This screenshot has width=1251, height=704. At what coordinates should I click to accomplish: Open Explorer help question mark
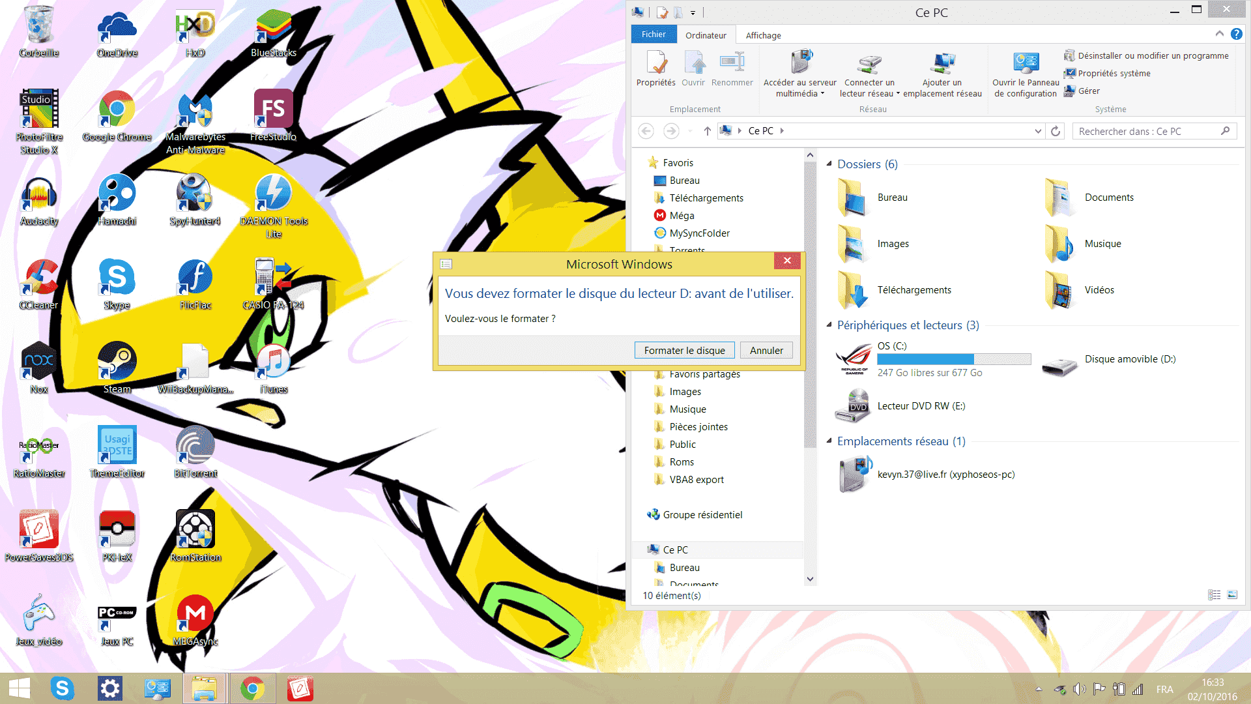(x=1236, y=34)
